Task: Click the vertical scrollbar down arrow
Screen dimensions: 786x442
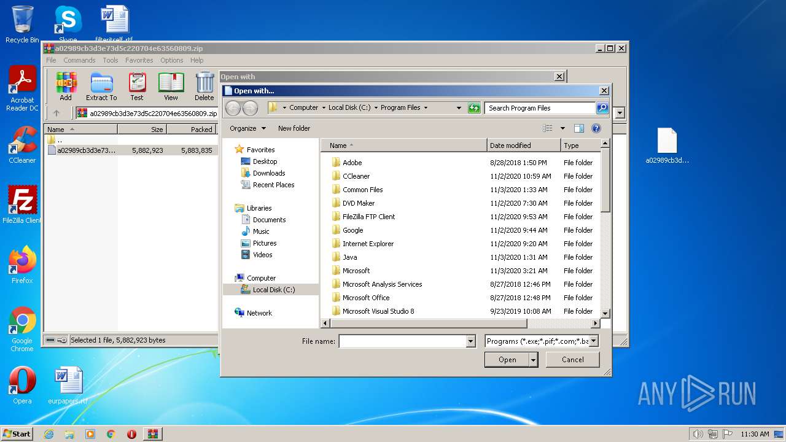Action: click(605, 313)
